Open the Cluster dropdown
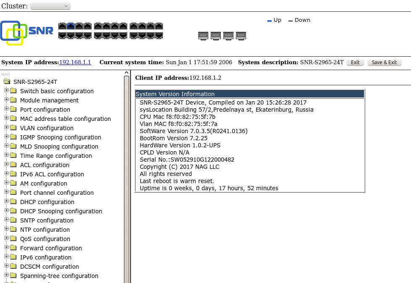 pos(50,6)
